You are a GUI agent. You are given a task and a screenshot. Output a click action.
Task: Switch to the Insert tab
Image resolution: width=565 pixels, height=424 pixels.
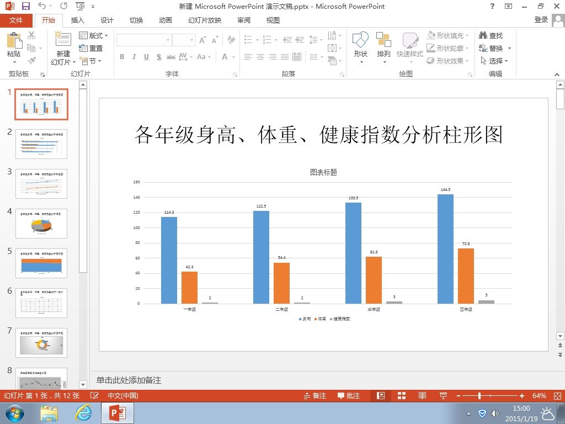pos(77,20)
